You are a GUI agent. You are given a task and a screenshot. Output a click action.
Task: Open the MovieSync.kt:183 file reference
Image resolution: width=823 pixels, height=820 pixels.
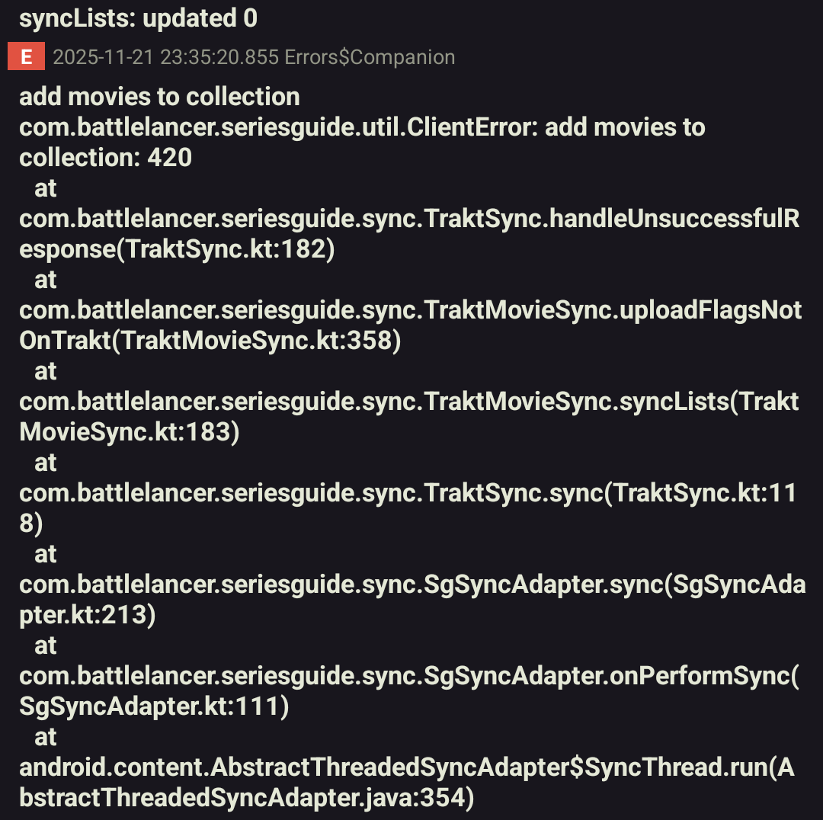tap(130, 432)
